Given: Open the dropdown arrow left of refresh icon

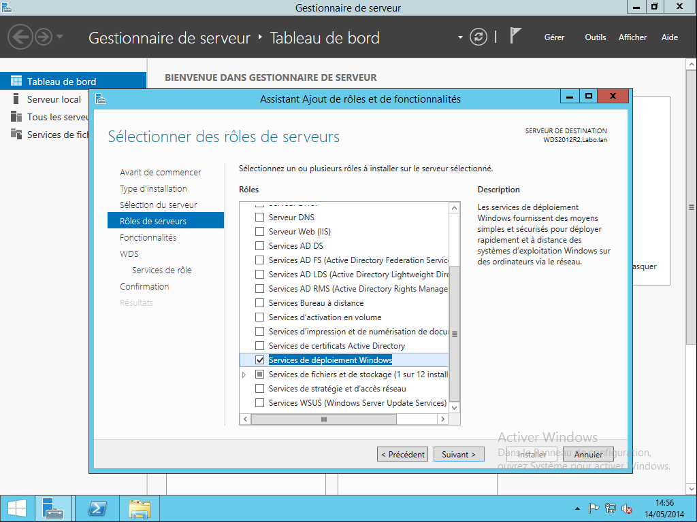Looking at the screenshot, I should [x=460, y=37].
